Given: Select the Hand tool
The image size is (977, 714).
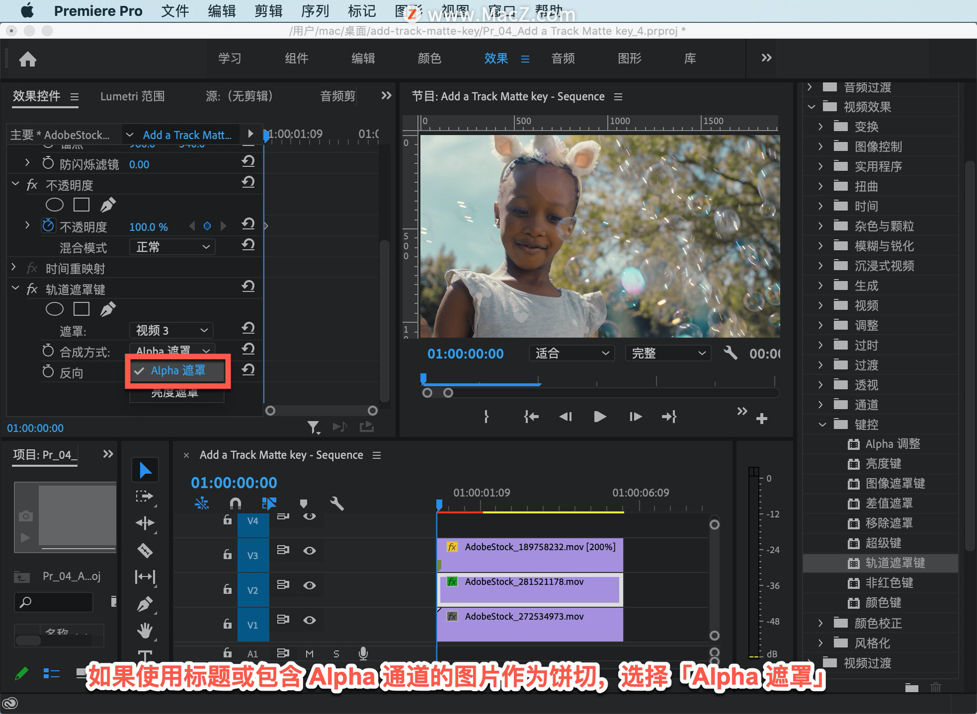Looking at the screenshot, I should pyautogui.click(x=145, y=631).
